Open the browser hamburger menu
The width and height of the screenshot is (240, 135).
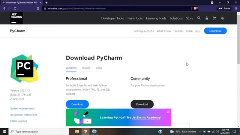[236, 8]
